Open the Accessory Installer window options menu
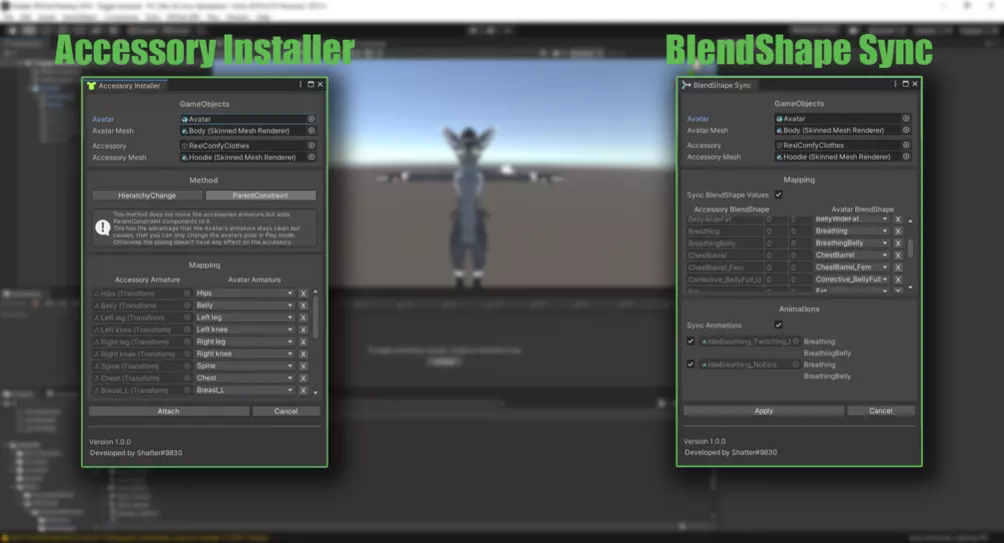 pyautogui.click(x=300, y=85)
